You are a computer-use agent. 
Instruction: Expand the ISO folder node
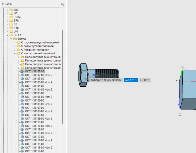[7, 10]
